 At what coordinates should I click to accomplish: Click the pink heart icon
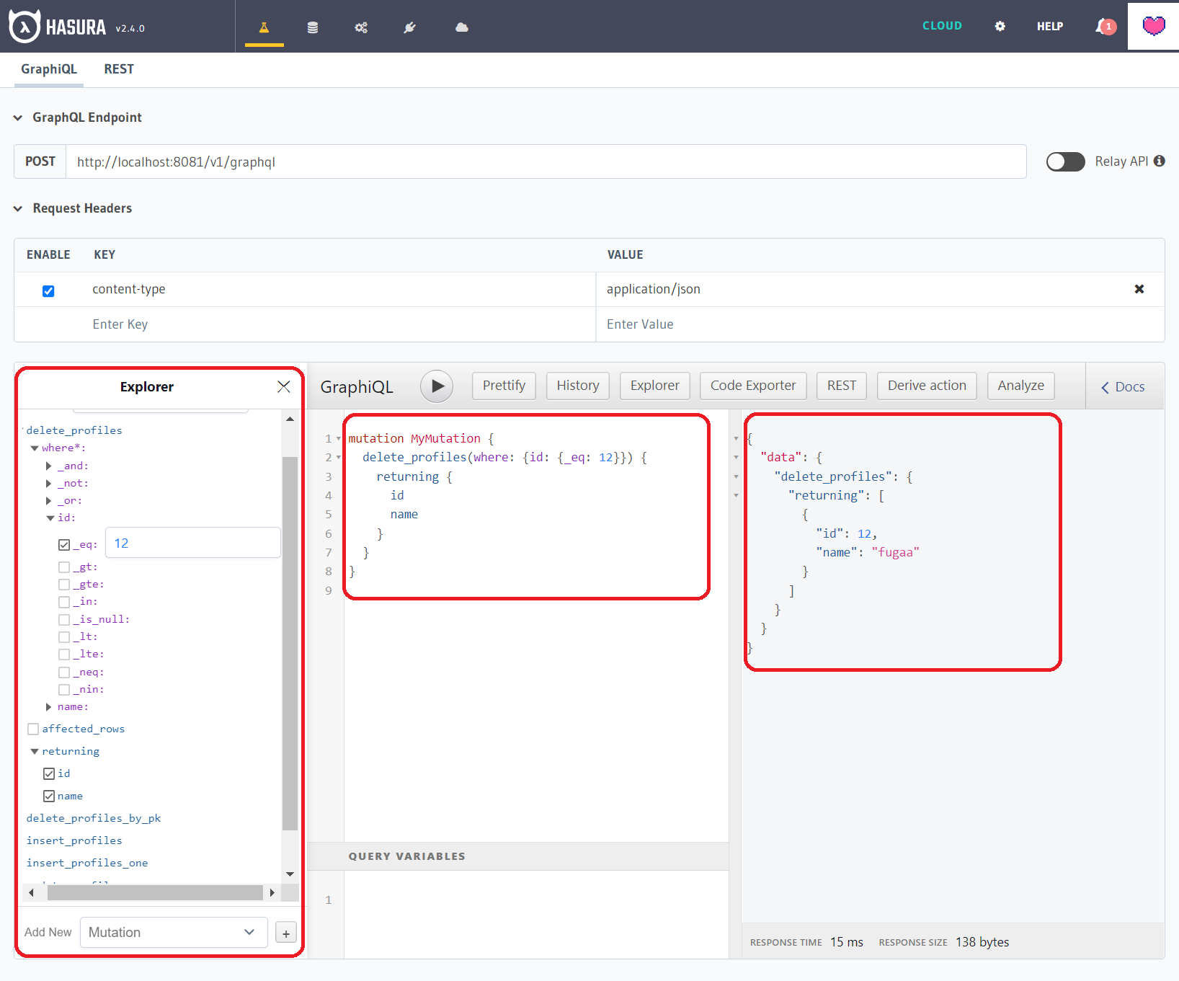click(x=1154, y=26)
